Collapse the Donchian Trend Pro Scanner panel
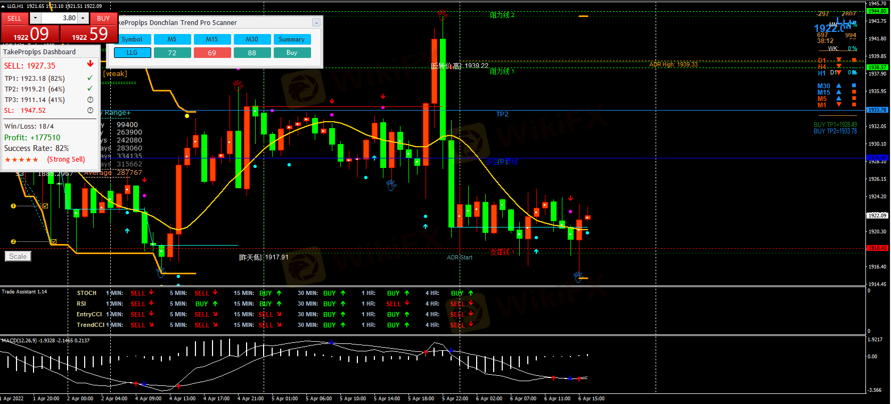Image resolution: width=891 pixels, height=404 pixels. (x=316, y=22)
